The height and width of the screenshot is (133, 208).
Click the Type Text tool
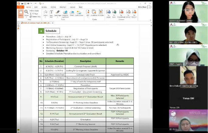[x=51, y=13]
